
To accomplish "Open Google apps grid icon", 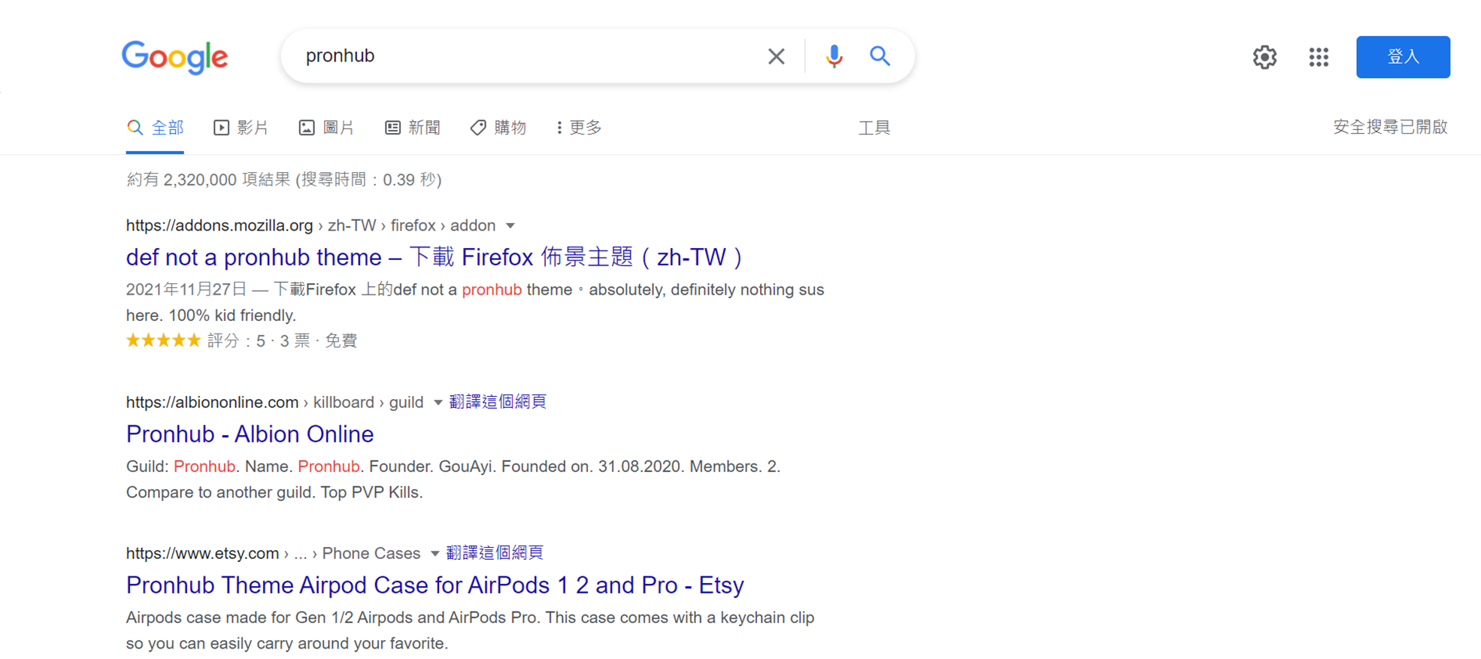I will pos(1319,57).
